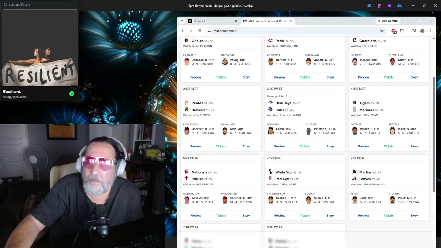Click the White Sox team logo
Image resolution: width=441 pixels, height=248 pixels.
coord(270,172)
